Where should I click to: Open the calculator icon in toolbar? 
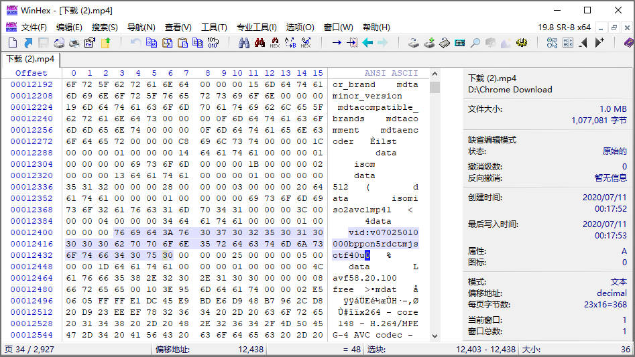[x=460, y=43]
